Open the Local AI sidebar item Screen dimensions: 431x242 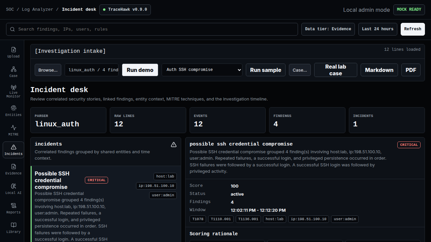[13, 189]
